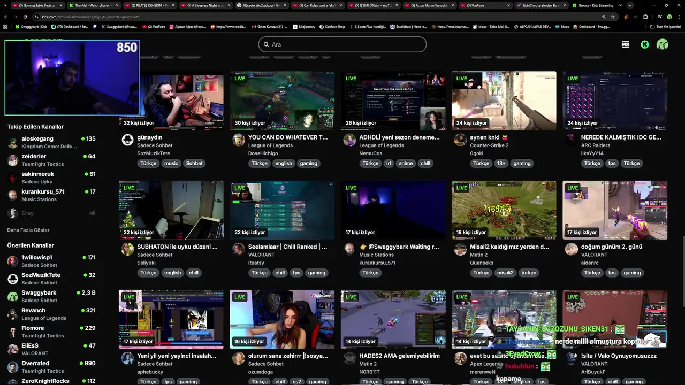
Task: Open Quenseks channel avatar
Action: tap(460, 249)
